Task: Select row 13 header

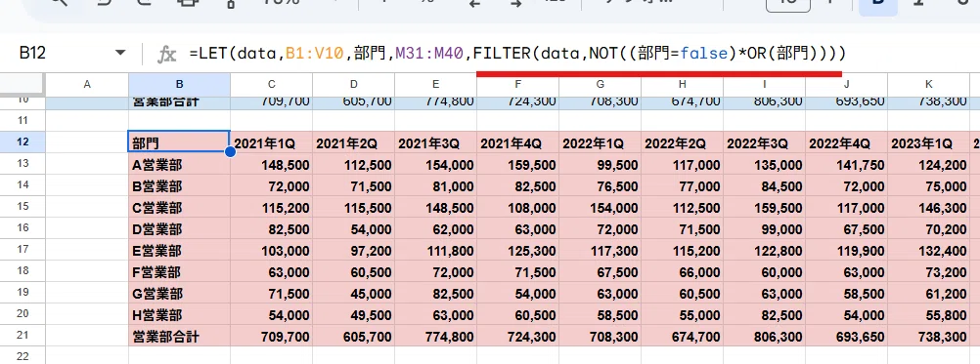Action: [22, 163]
